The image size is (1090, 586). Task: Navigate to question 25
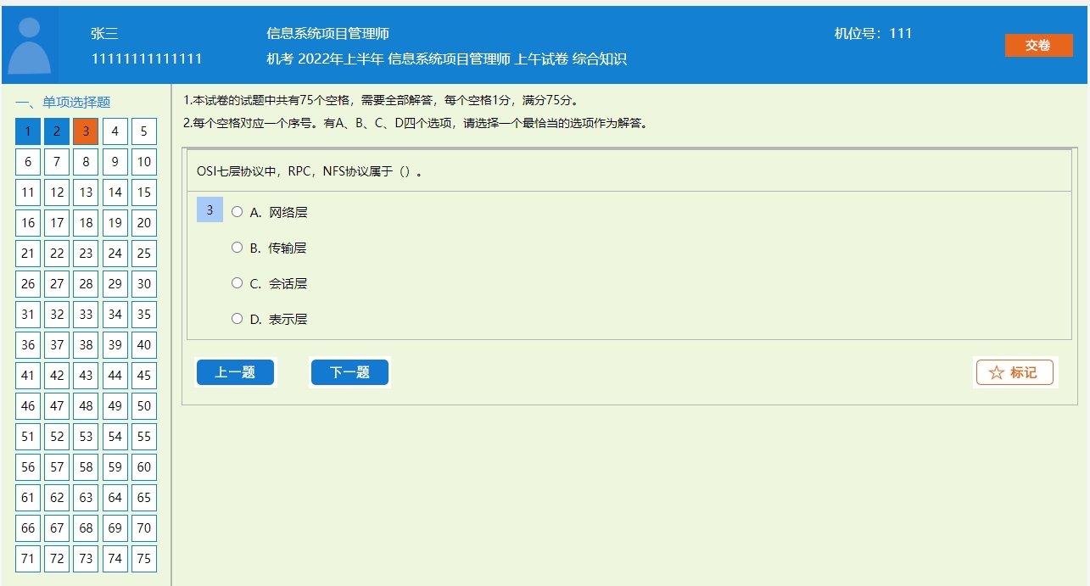coord(144,254)
